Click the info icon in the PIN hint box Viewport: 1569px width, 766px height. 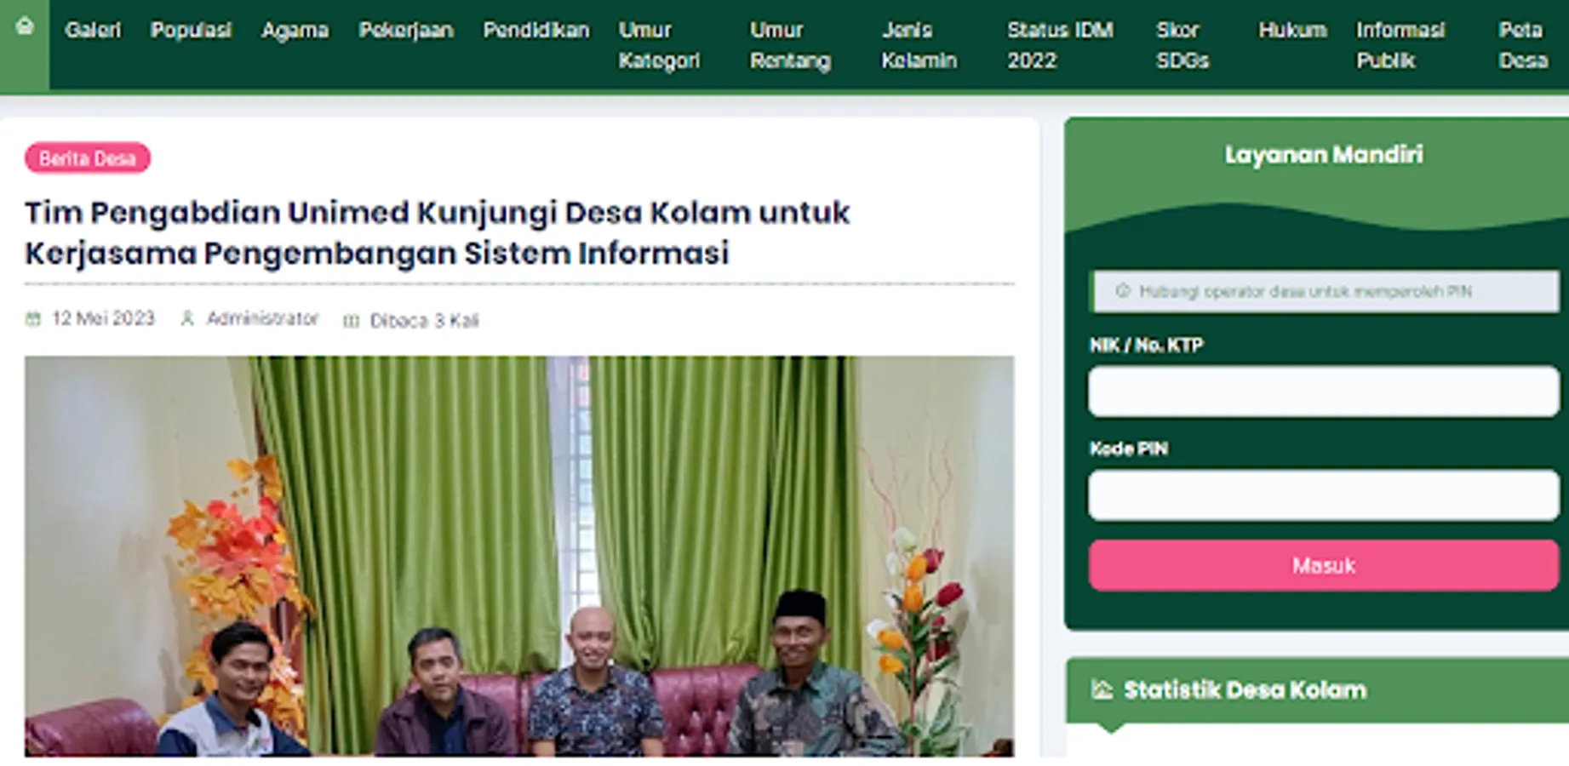[x=1123, y=291]
